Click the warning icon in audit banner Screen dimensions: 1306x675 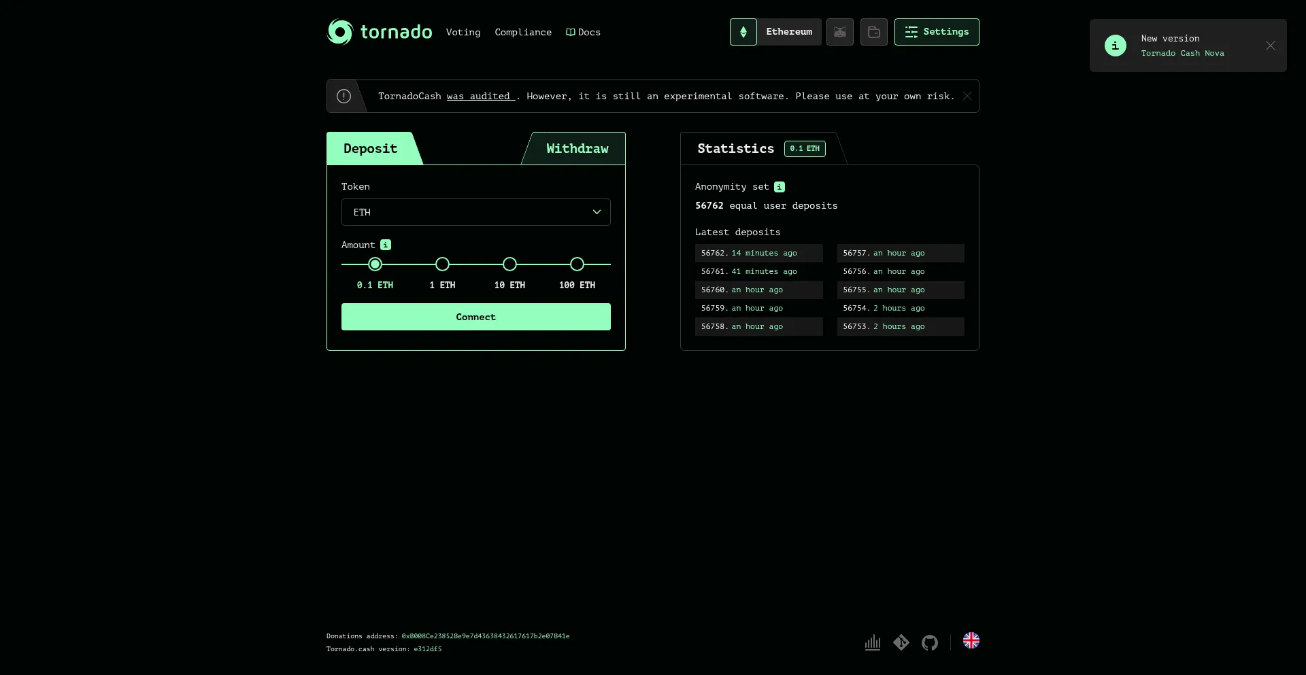coord(344,97)
